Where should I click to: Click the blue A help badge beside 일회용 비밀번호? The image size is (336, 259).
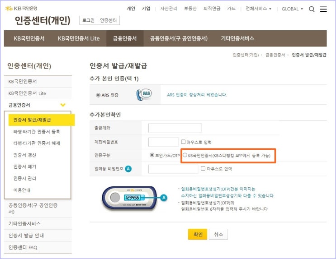(128, 169)
